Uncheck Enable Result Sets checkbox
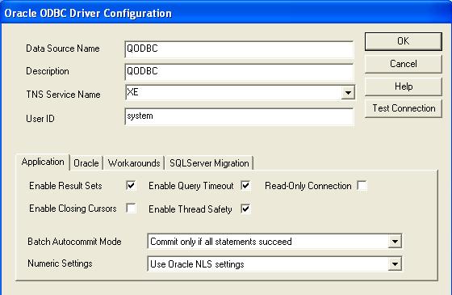This screenshot has width=452, height=295. click(131, 185)
